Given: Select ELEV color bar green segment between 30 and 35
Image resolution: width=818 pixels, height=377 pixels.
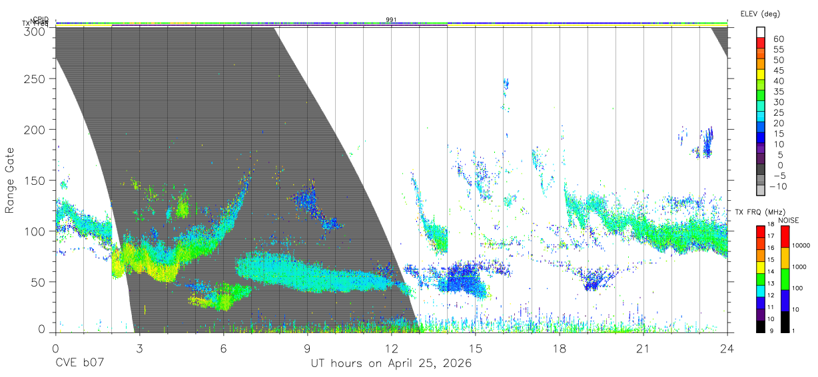Looking at the screenshot, I should pyautogui.click(x=760, y=96).
